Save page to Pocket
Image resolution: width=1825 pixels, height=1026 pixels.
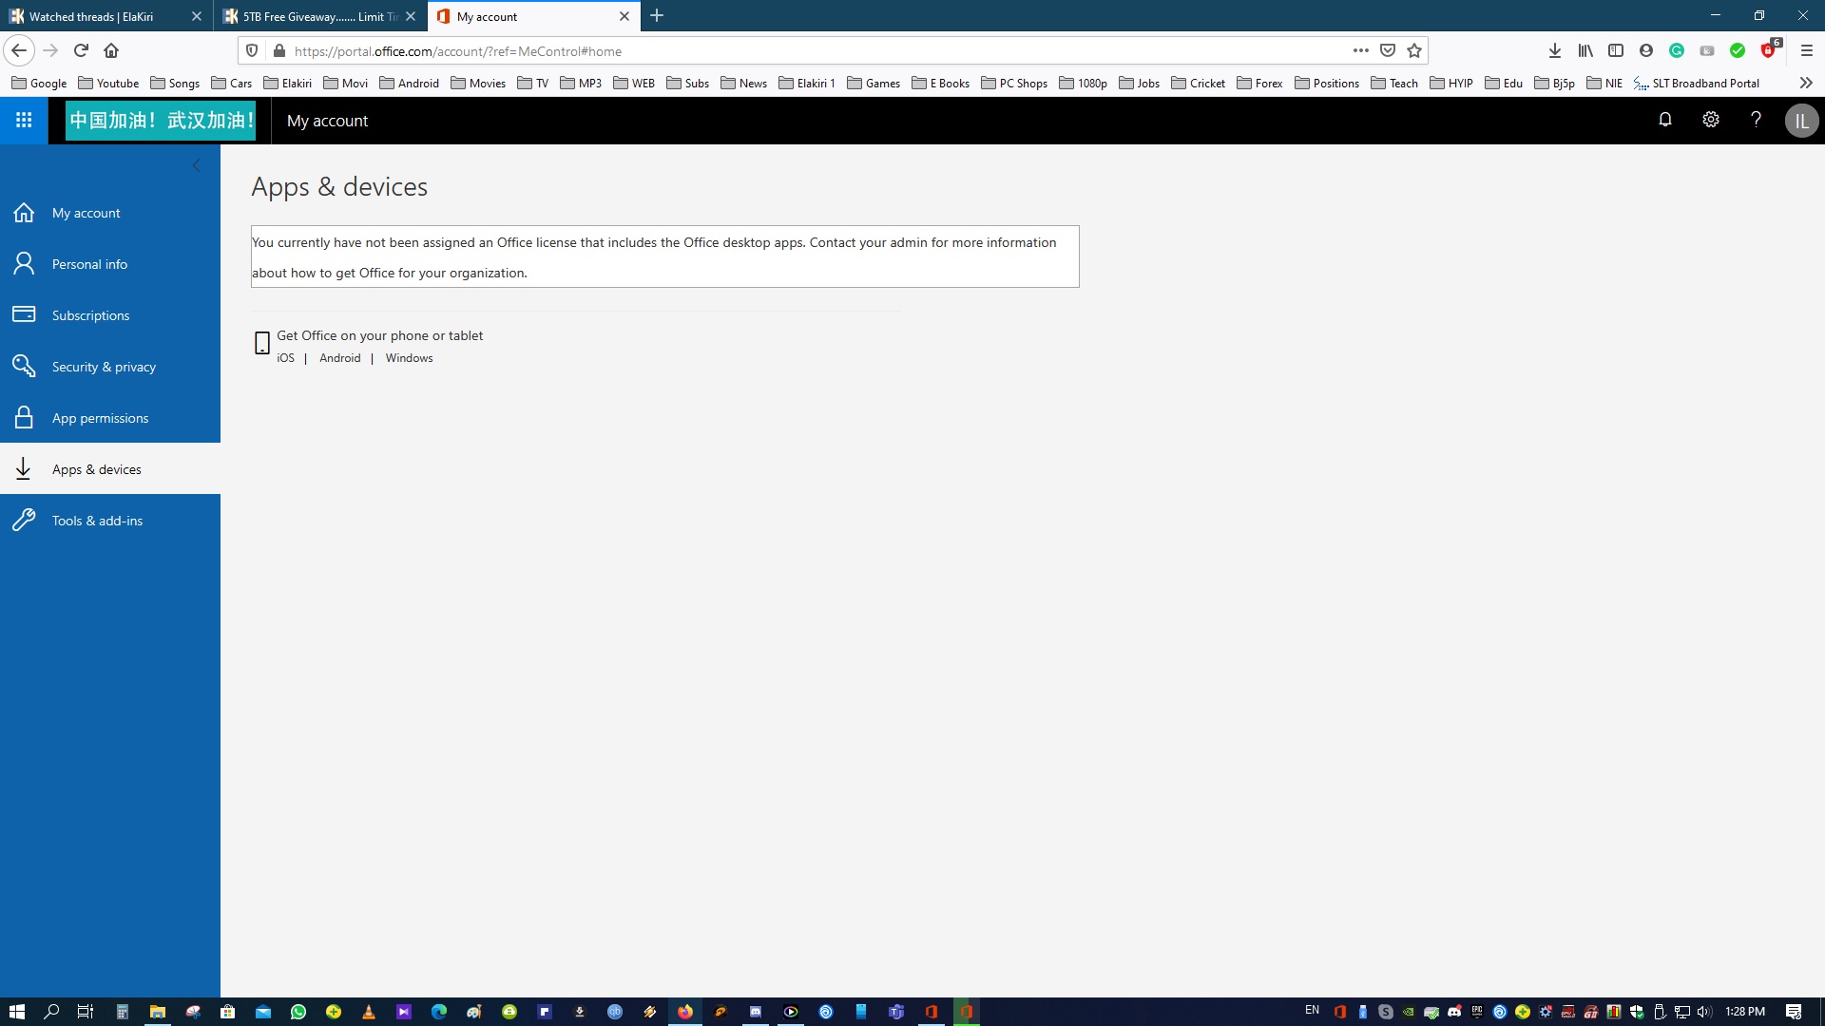pos(1388,50)
